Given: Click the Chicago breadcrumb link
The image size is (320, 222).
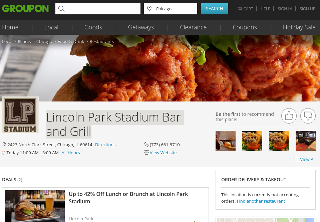Looking at the screenshot, I should [44, 41].
